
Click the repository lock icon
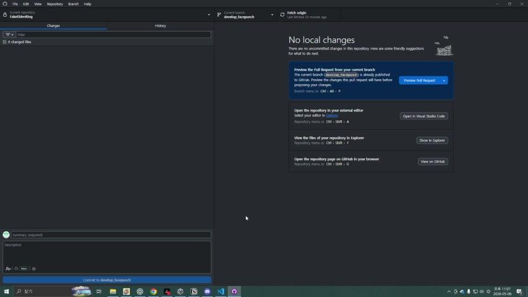click(x=5, y=15)
